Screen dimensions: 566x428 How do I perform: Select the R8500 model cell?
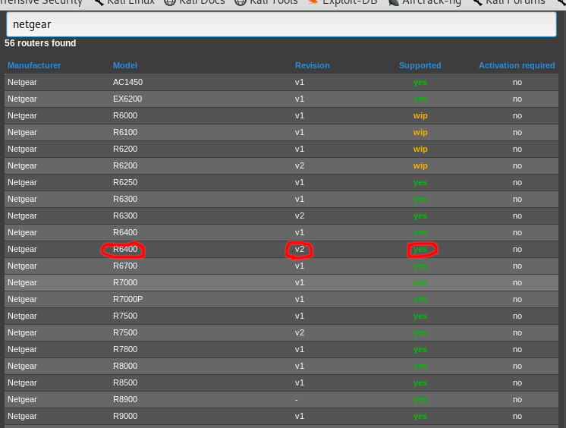coord(125,382)
